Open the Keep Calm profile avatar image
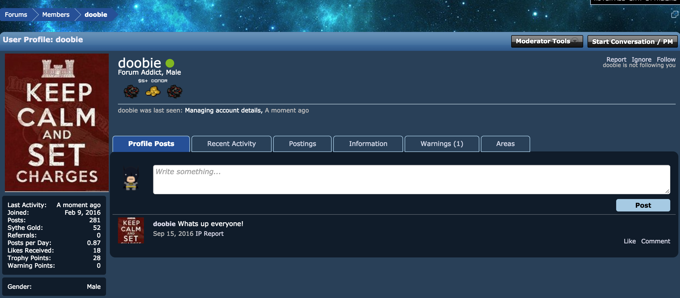The height and width of the screenshot is (298, 680). [57, 122]
